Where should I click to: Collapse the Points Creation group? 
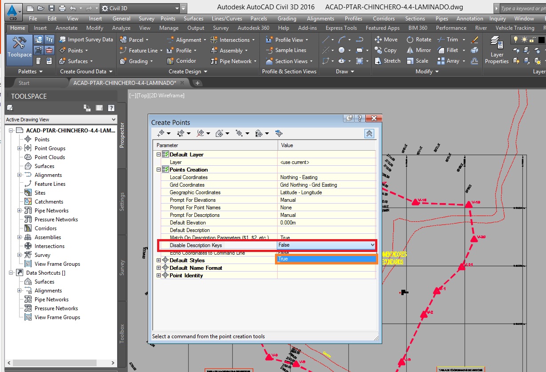point(159,170)
